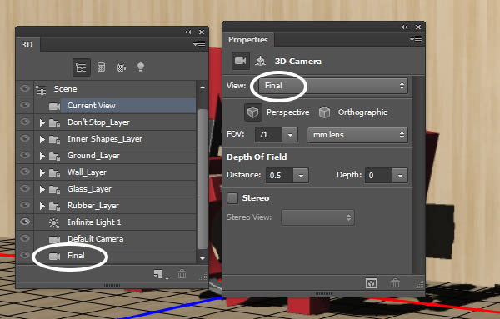
Task: Expand the Rubber_Layer group
Action: tap(42, 206)
